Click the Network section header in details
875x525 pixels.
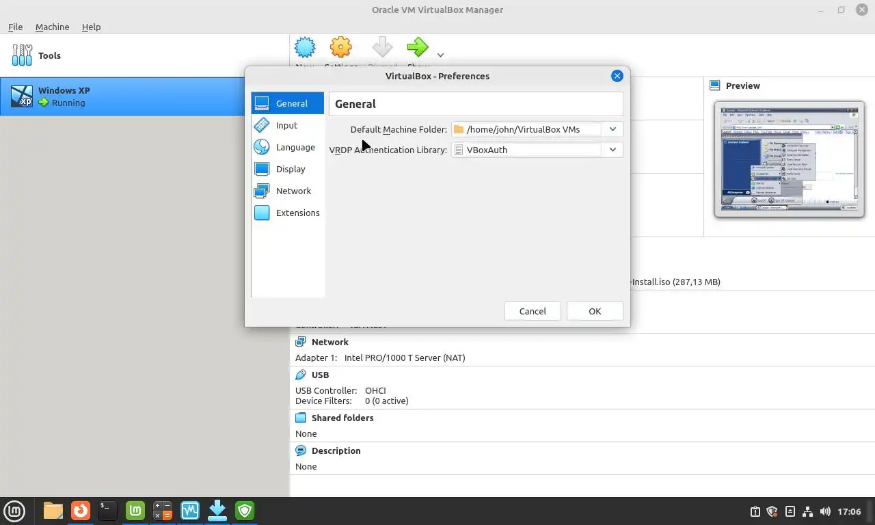tap(329, 342)
